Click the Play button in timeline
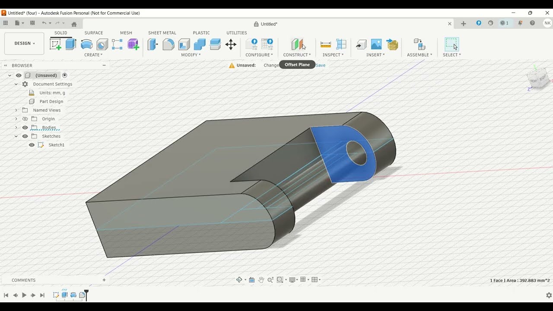553x311 pixels. (x=24, y=295)
